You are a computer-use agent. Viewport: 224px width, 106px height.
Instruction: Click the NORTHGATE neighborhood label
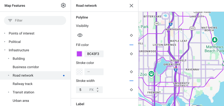(x=174, y=29)
